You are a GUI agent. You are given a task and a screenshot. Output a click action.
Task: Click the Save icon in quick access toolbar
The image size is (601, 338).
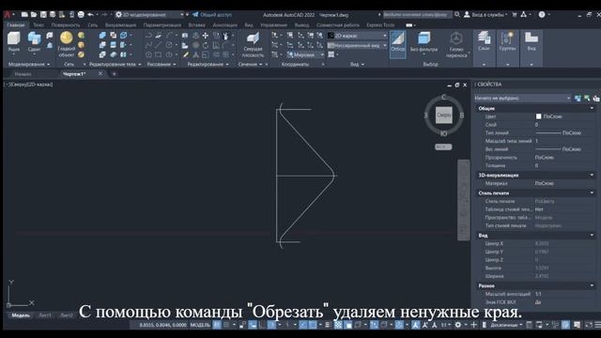[x=43, y=15]
